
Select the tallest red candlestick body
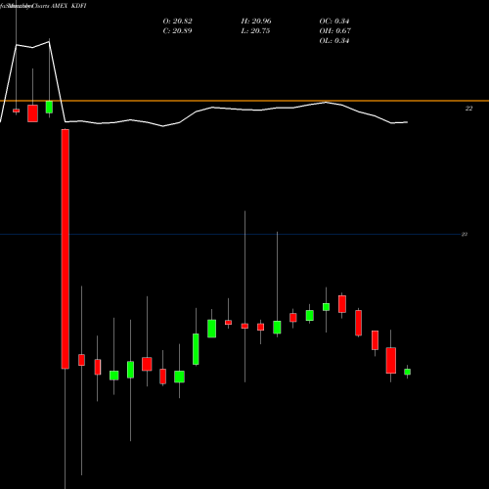[66, 249]
